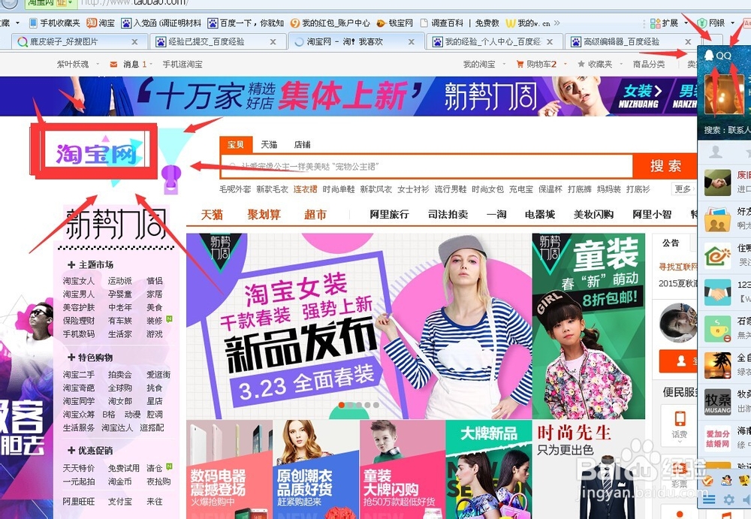Open the 阿里旅行 navigation link
This screenshot has height=519, width=751.
389,214
